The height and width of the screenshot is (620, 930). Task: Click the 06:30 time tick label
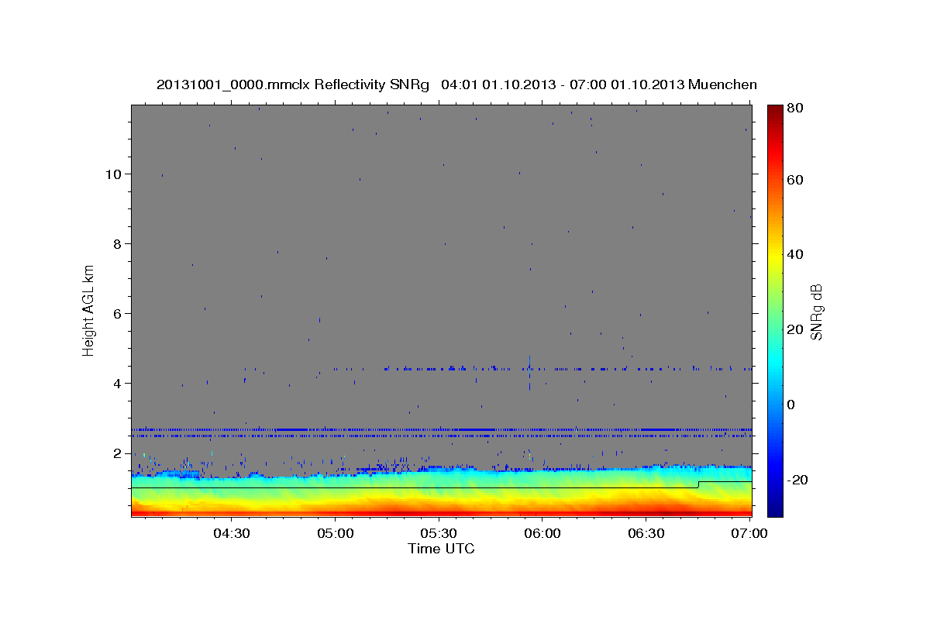click(x=646, y=533)
